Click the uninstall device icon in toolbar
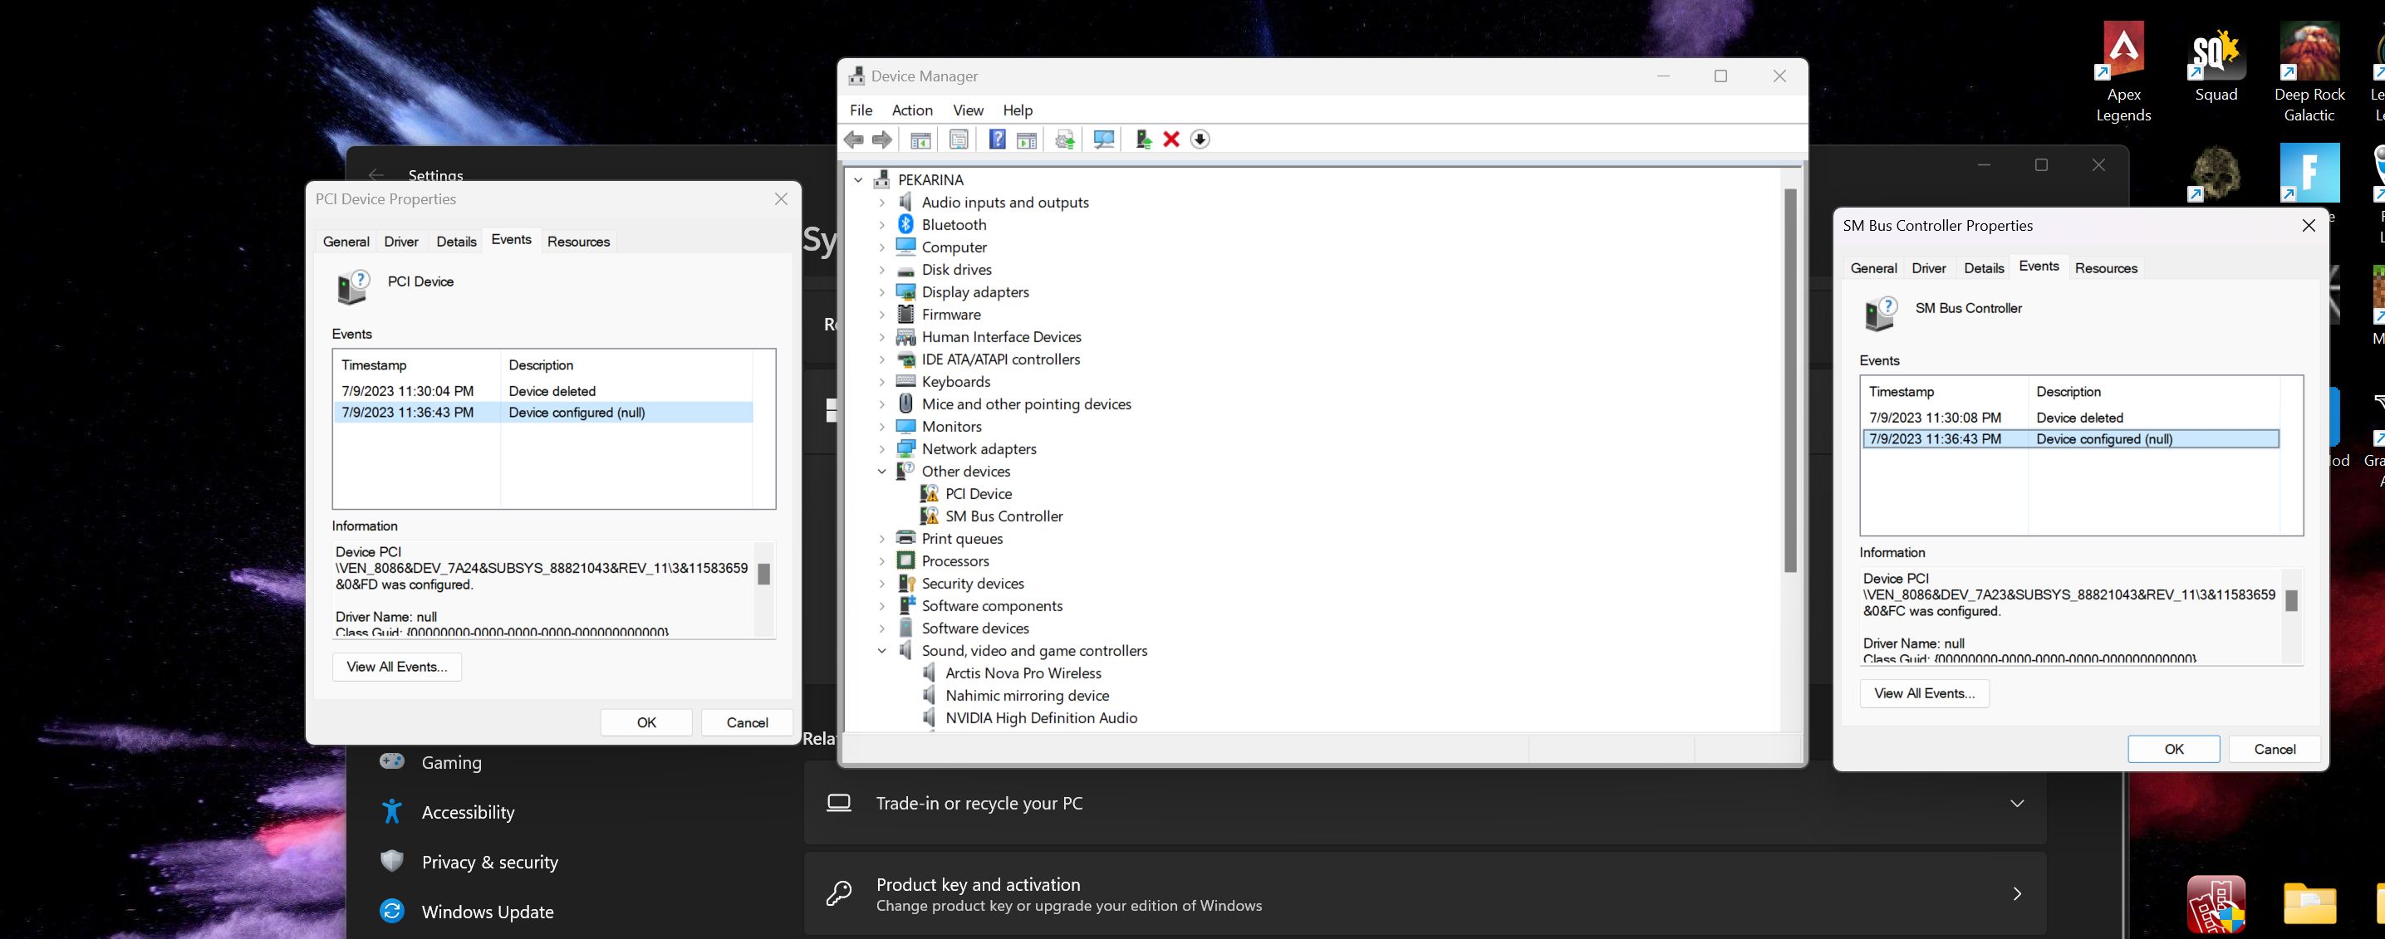 (1170, 139)
